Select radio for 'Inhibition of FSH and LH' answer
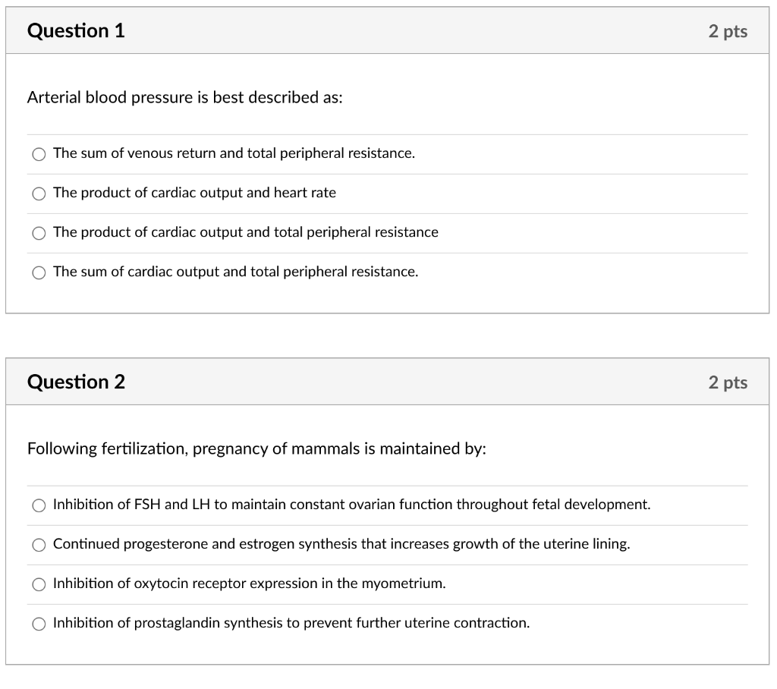 pos(39,505)
